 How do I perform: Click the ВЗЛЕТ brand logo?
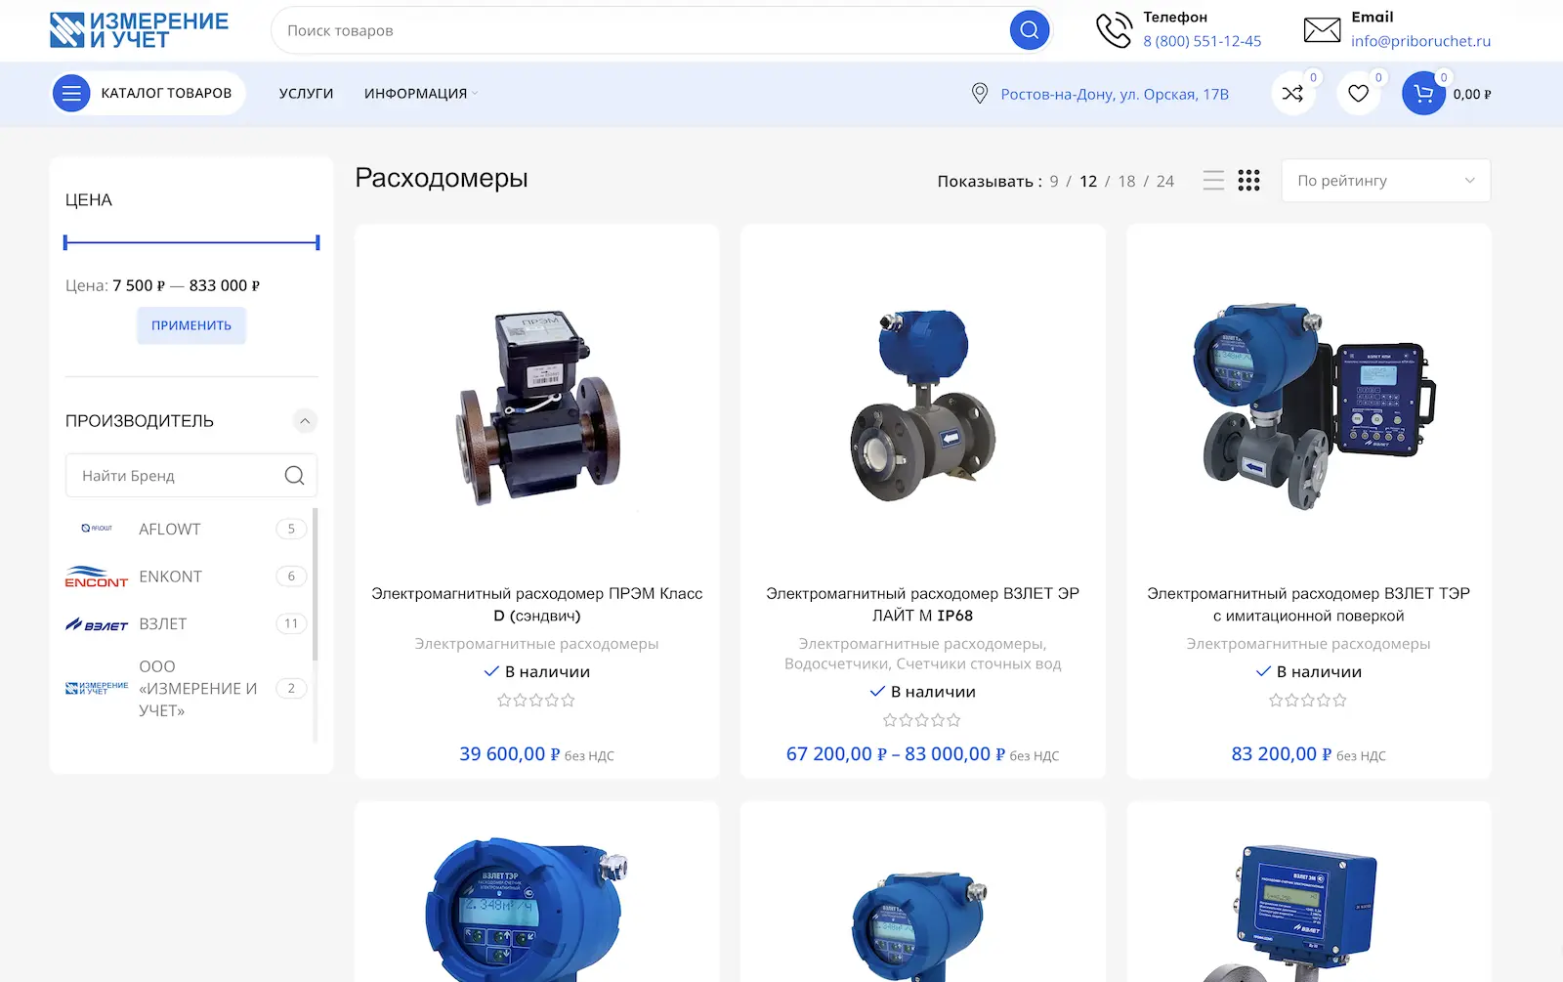pos(97,624)
